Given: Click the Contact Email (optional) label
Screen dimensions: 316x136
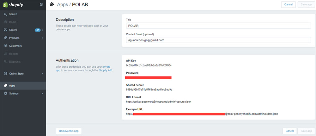Looking at the screenshot, I should [140, 34].
